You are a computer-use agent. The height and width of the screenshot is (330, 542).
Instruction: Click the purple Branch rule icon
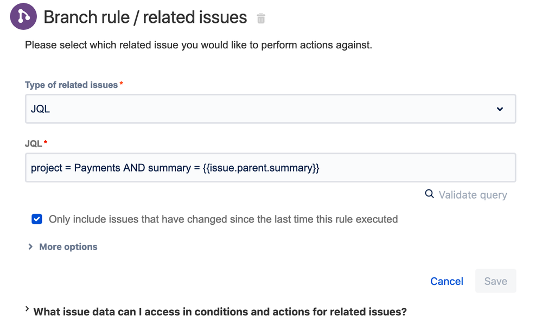click(23, 17)
